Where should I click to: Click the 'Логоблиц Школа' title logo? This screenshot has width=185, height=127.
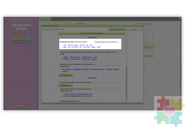21,27
